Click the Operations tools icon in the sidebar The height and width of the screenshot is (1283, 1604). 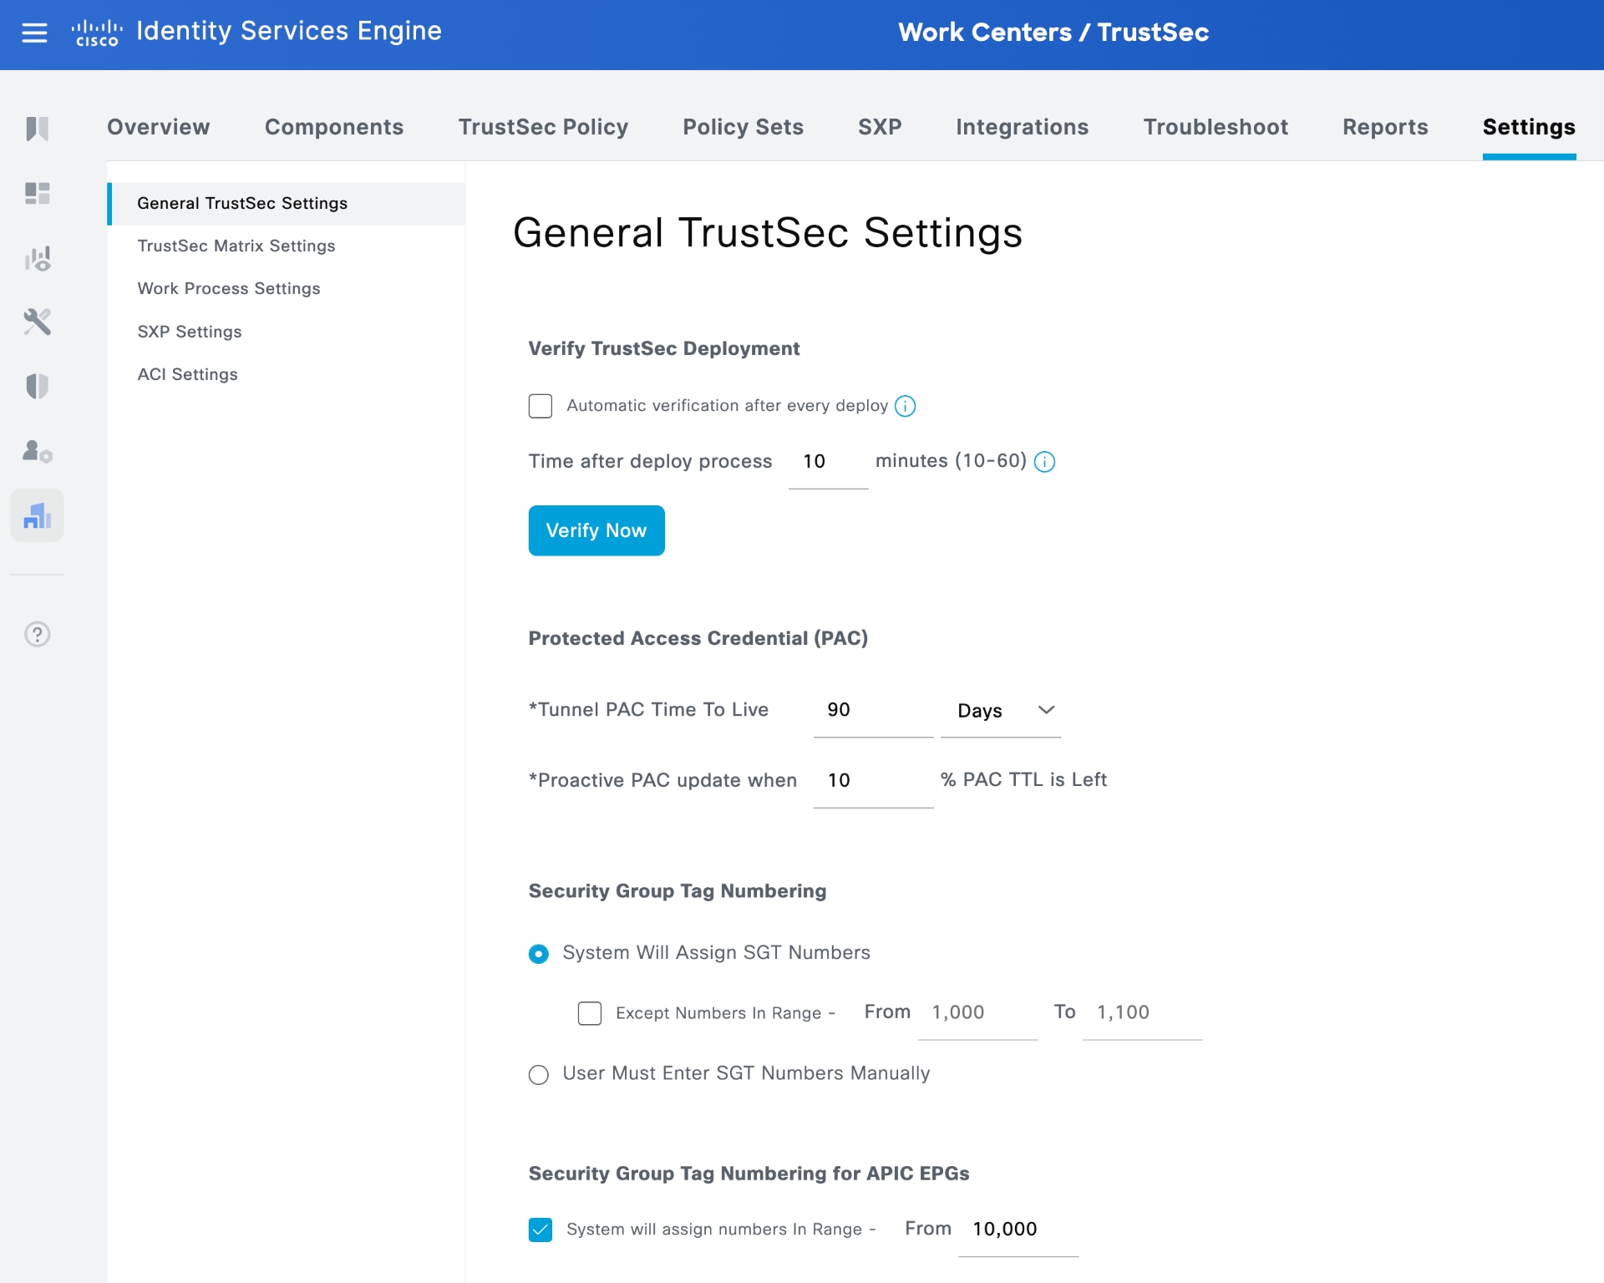point(37,322)
